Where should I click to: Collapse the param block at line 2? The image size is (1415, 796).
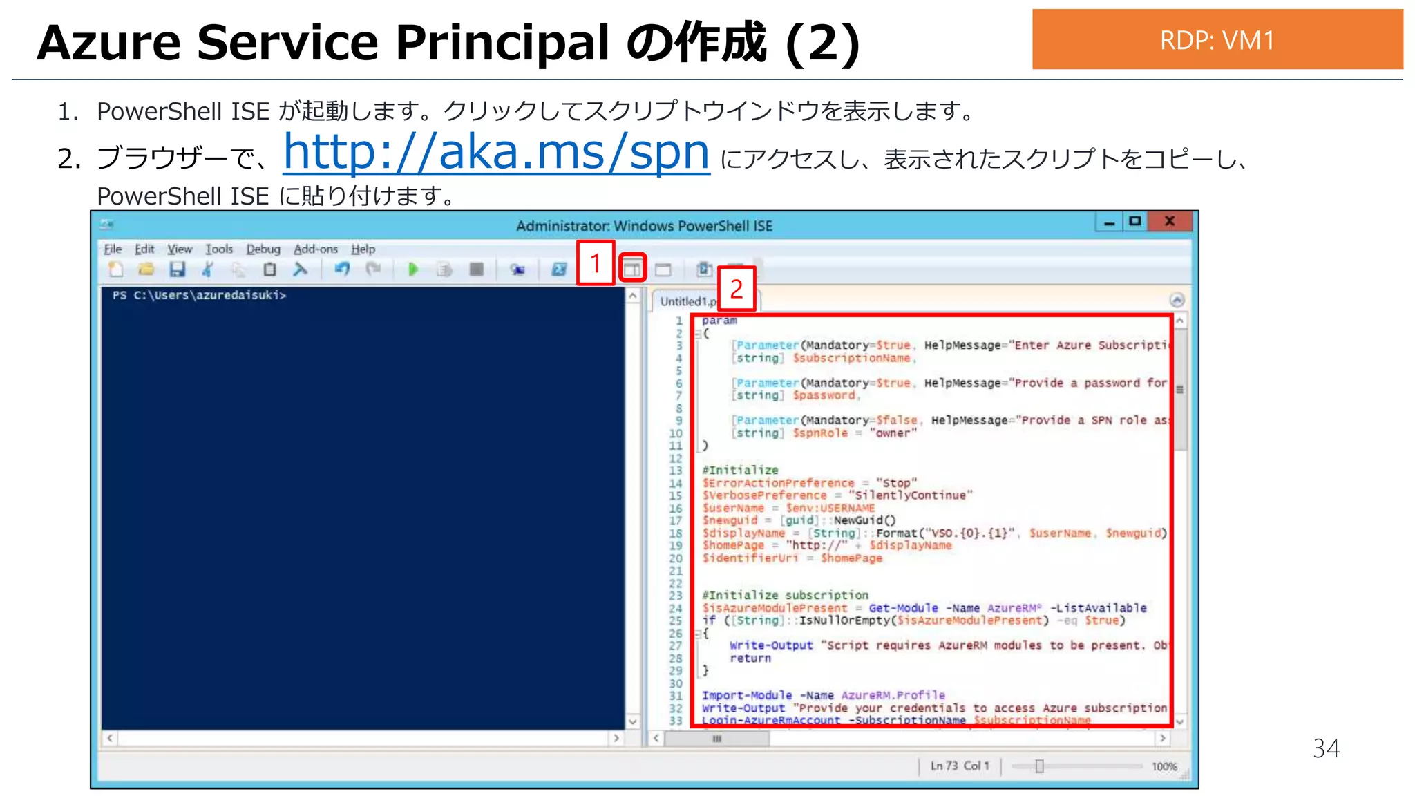coord(697,334)
